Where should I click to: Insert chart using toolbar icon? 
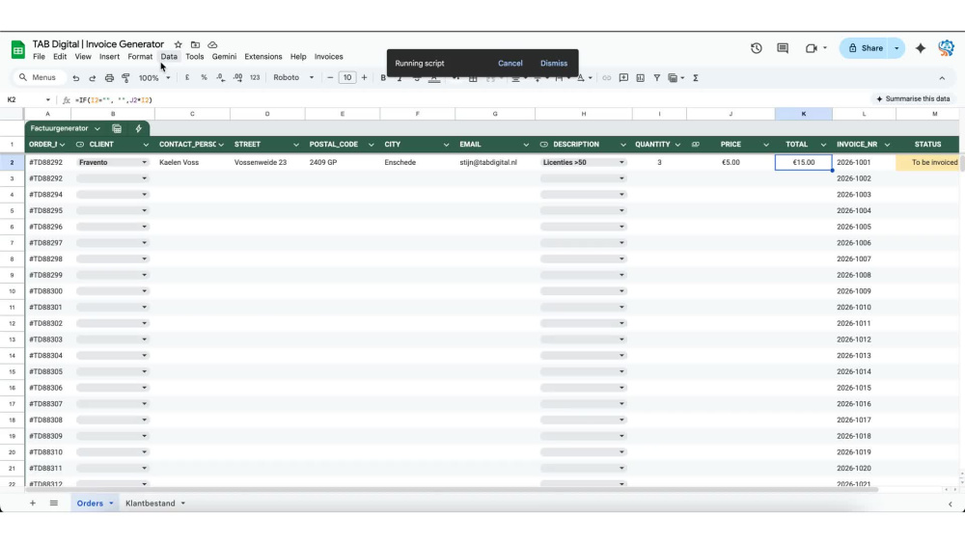640,78
